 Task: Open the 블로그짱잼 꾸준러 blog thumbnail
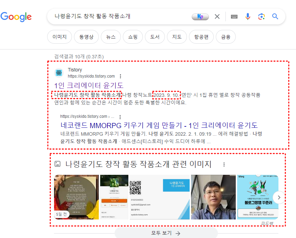[258, 197]
